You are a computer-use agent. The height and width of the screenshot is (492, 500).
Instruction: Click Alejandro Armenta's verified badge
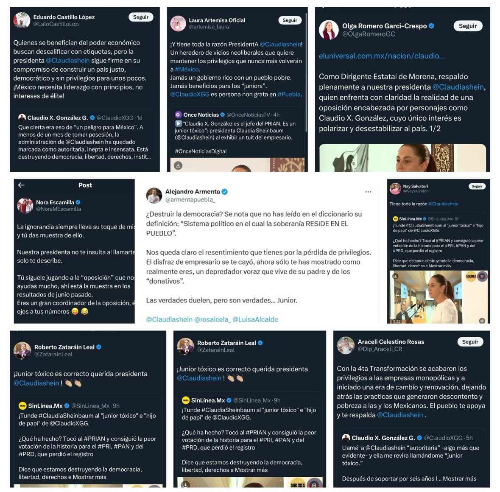pyautogui.click(x=224, y=192)
